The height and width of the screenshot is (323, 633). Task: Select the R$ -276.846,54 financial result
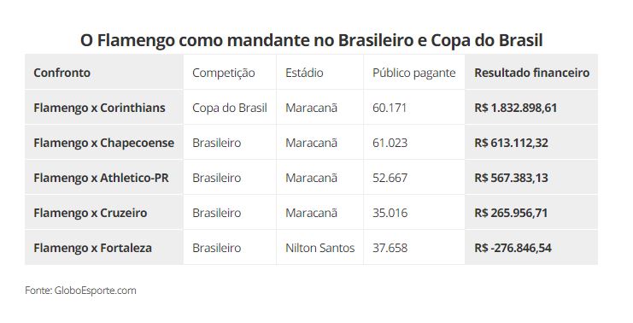point(513,248)
